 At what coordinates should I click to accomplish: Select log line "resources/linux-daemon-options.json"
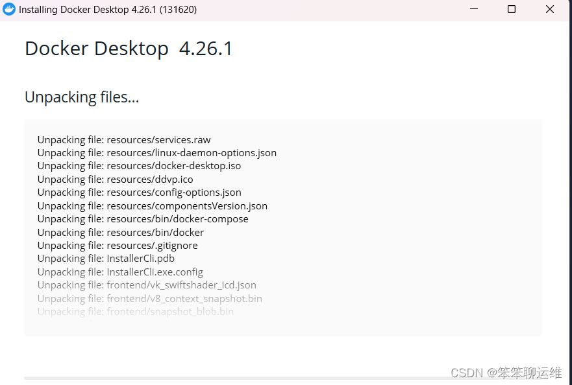tap(157, 153)
